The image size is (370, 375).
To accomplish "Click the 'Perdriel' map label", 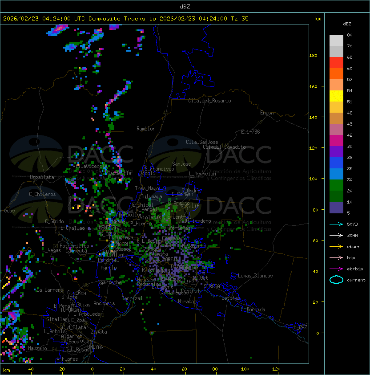I will click(109, 260).
